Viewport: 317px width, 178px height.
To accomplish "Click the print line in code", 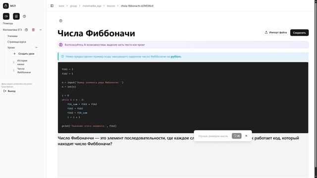I will coord(89,126).
